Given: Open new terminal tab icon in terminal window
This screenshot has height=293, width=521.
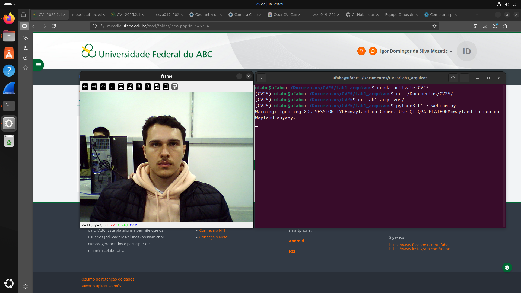Looking at the screenshot, I should [261, 78].
